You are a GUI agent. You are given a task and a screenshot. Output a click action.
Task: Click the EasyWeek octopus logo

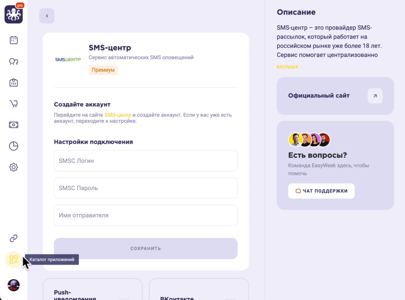pyautogui.click(x=14, y=14)
